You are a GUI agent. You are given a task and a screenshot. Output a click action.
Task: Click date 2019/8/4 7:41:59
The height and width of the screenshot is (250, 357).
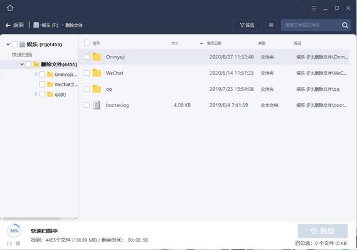tap(228, 105)
